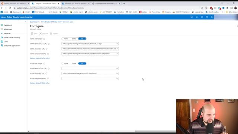Open info tooltip for MAM user scope
Image resolution: width=238 pixels, height=134 pixels.
coord(44,64)
